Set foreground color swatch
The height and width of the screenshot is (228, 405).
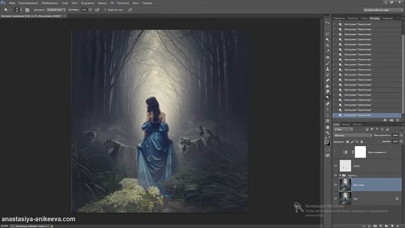point(327,142)
